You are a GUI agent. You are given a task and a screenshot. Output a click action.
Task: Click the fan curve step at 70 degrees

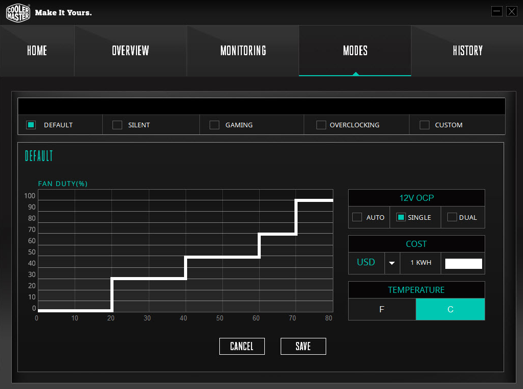coord(296,217)
